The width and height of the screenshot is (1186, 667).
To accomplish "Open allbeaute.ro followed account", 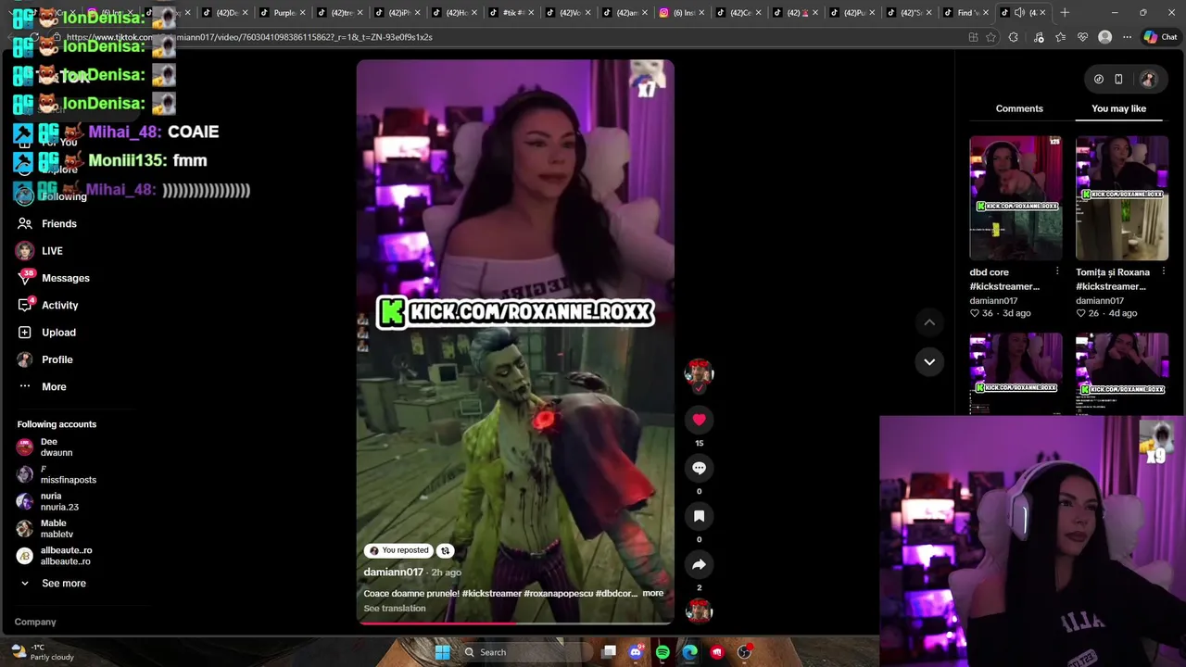I will click(x=55, y=556).
